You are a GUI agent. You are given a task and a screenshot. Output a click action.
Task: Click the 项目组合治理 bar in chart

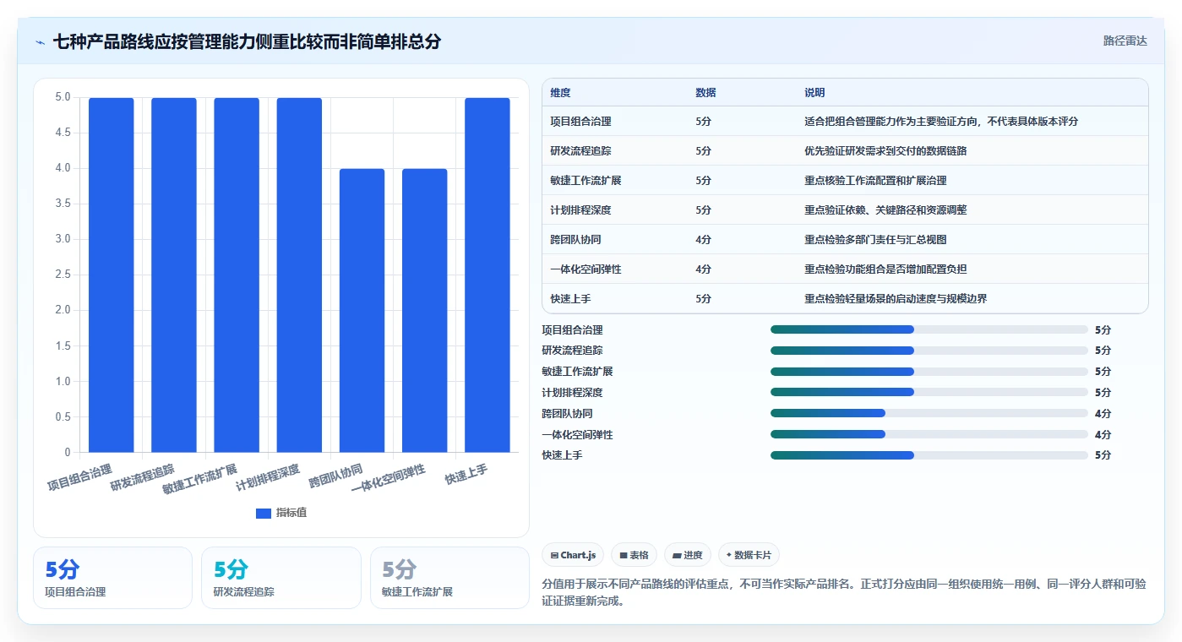112,275
